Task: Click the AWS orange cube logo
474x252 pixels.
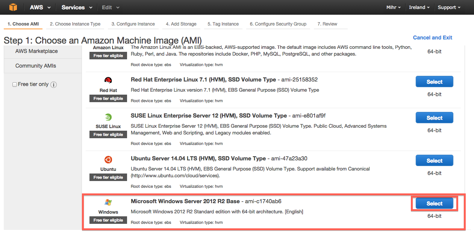Action: tap(14, 7)
